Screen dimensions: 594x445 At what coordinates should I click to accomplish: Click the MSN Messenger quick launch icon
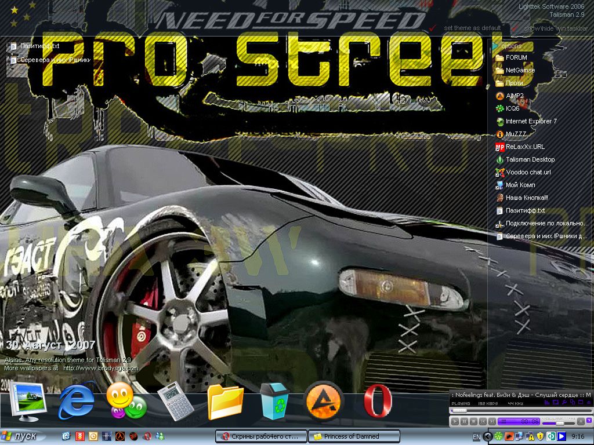160,436
